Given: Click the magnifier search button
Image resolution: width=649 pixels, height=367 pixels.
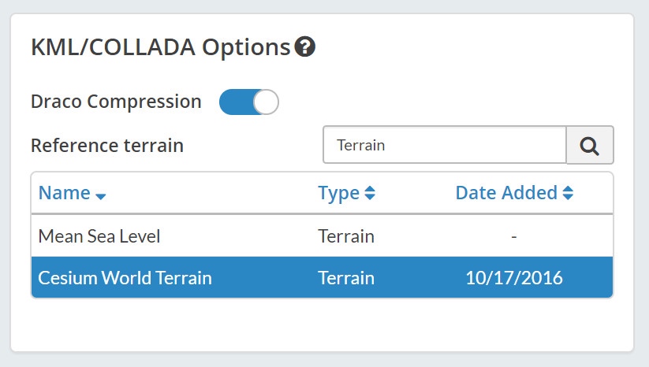Looking at the screenshot, I should 589,145.
